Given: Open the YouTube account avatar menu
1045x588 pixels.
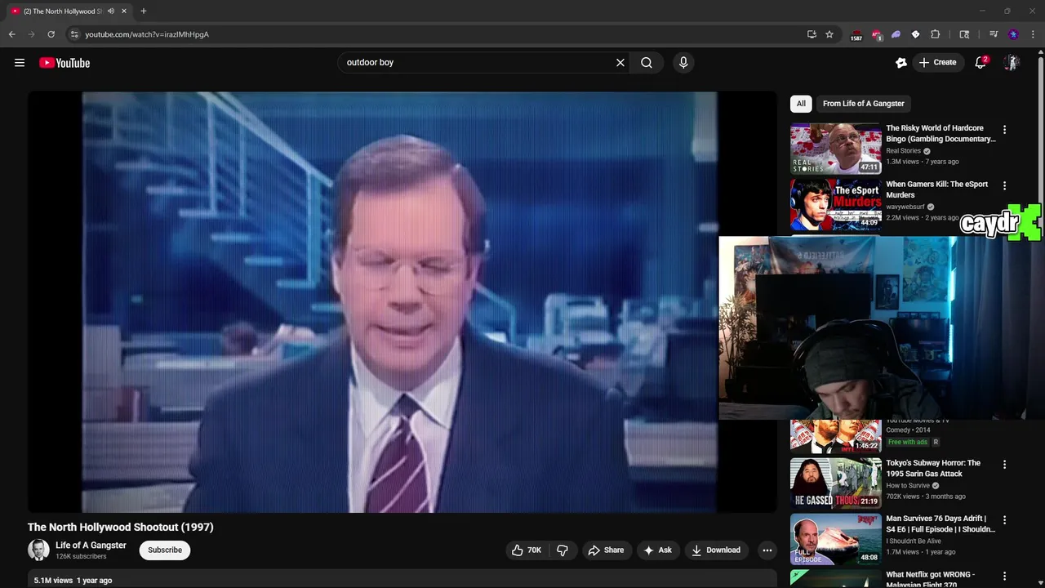Looking at the screenshot, I should [x=1012, y=63].
